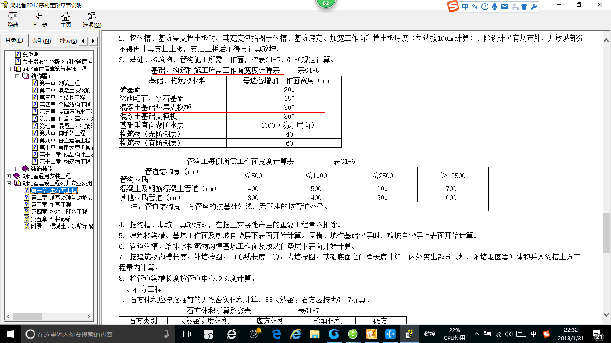Open the 选项(O) options toolbar button
Viewport: 611px width, 343px height.
(92, 20)
